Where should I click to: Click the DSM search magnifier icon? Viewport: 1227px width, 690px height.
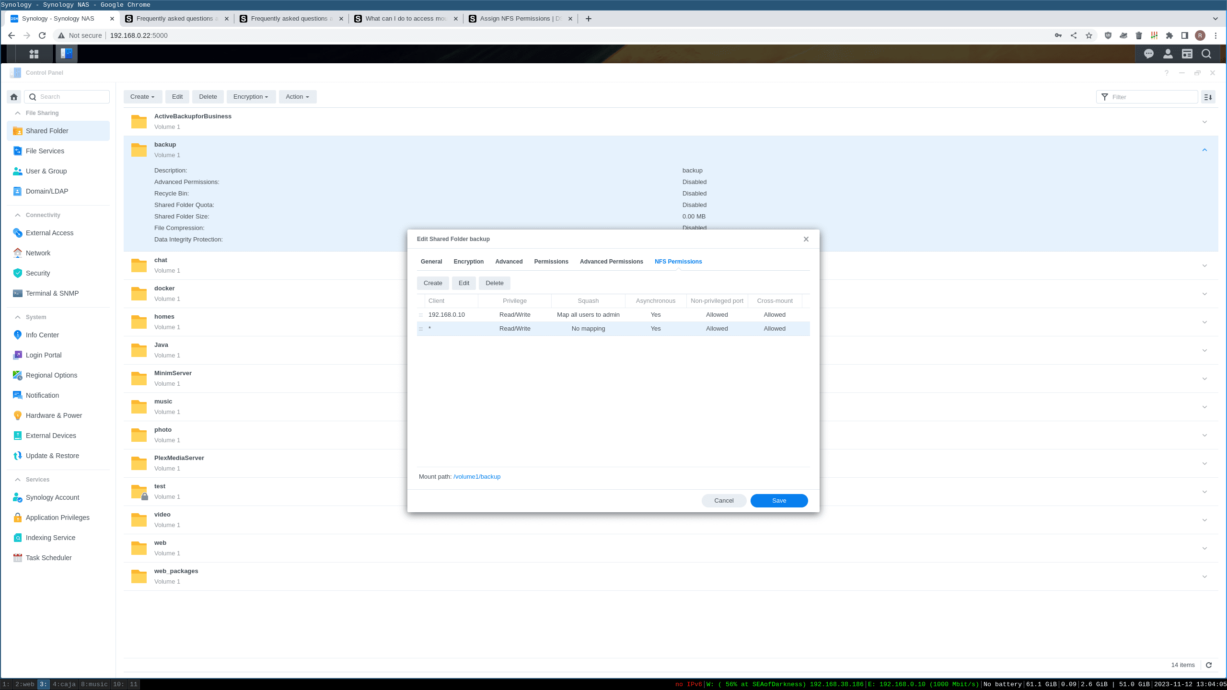[x=1206, y=54]
